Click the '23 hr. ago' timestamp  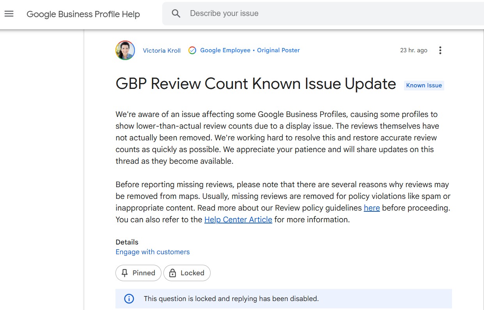(x=414, y=50)
